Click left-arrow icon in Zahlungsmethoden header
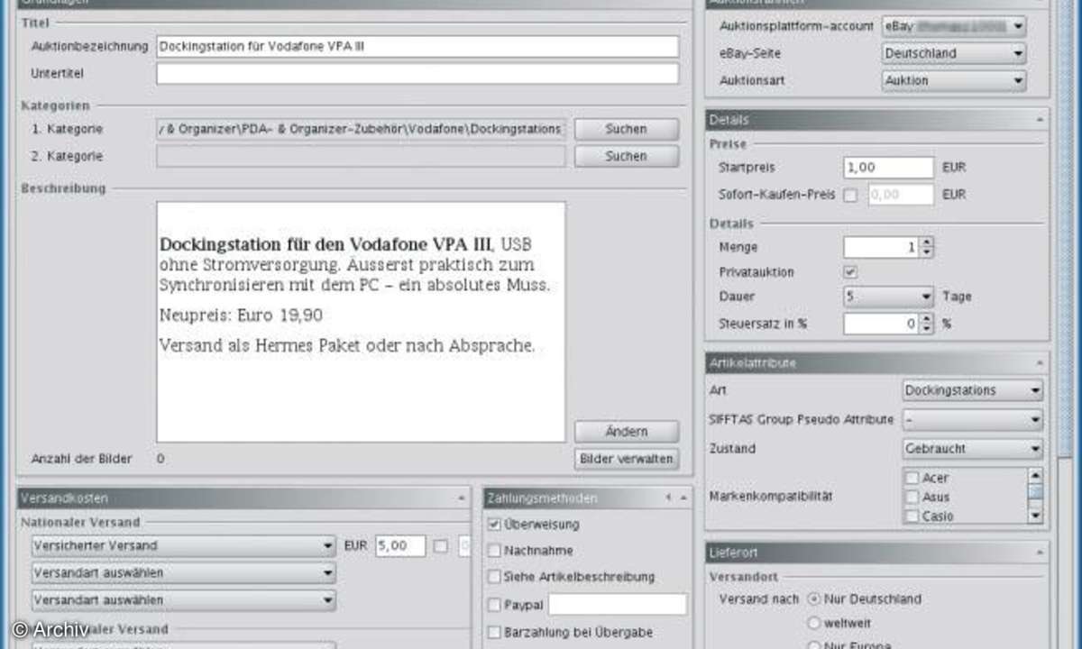This screenshot has width=1082, height=649. click(668, 498)
